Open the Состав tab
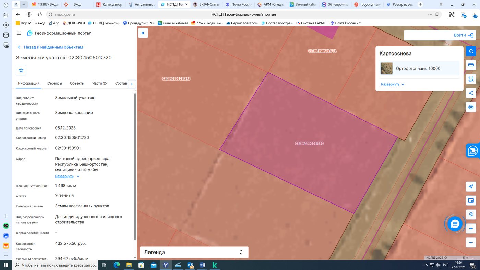The image size is (480, 270). click(121, 83)
